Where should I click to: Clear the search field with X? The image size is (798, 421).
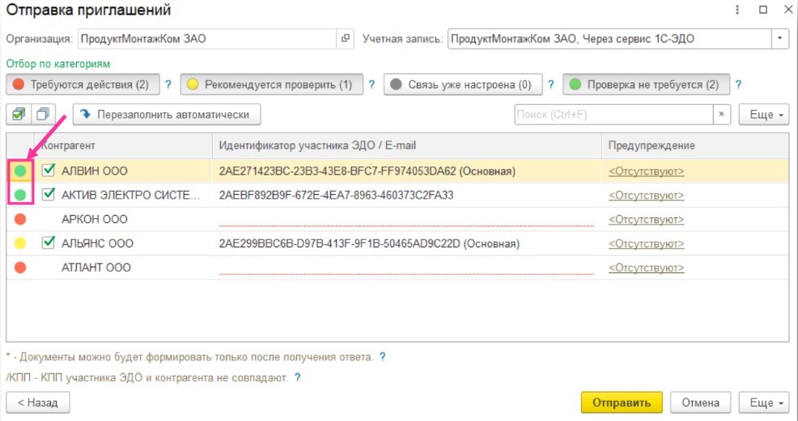(x=721, y=115)
